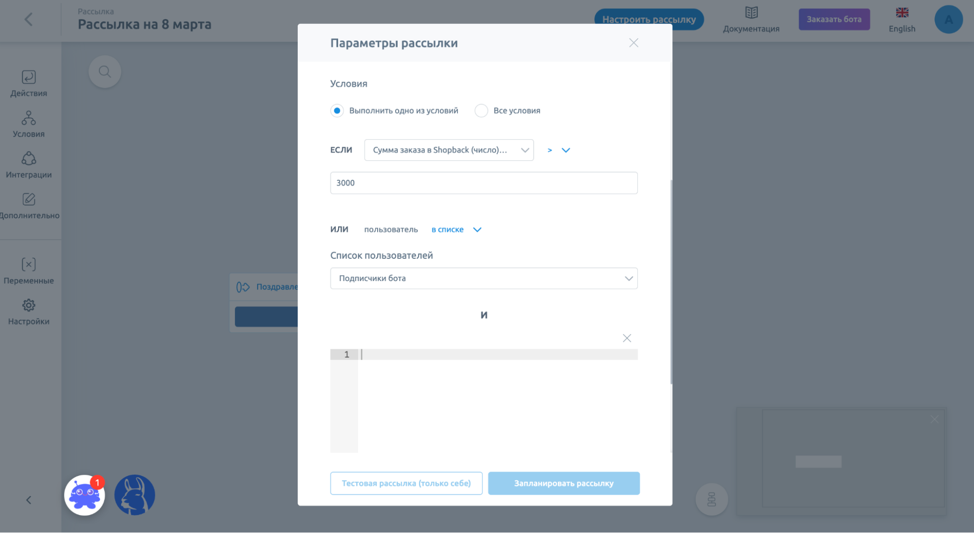The image size is (974, 533).
Task: Click the 'Заказать бота' menu button
Action: click(834, 19)
